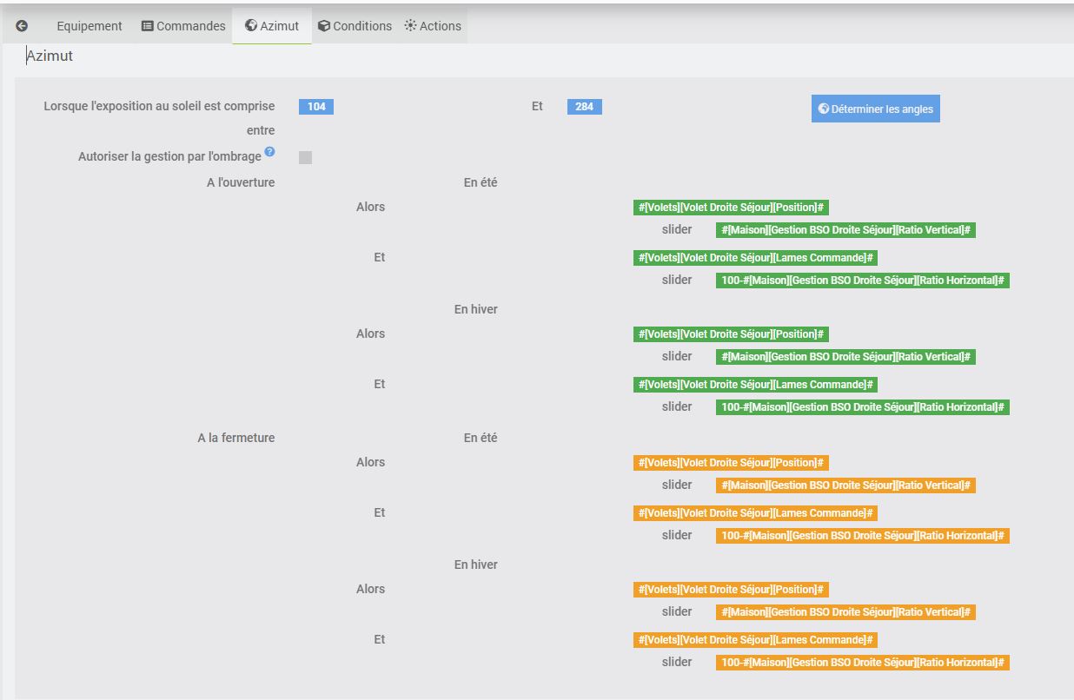This screenshot has height=700, width=1074.
Task: Click opening winter Ratio Horizontal slider value
Action: (862, 407)
